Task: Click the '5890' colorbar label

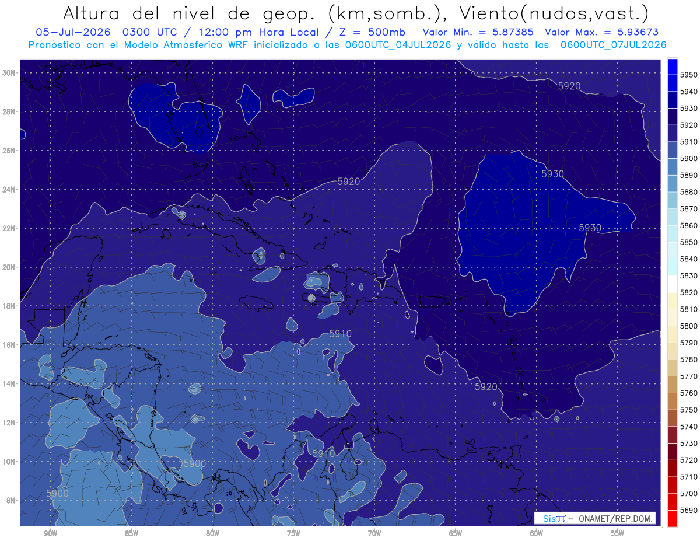Action: coord(688,175)
